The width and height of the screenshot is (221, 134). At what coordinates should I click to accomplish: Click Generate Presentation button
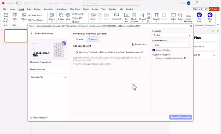181,117
